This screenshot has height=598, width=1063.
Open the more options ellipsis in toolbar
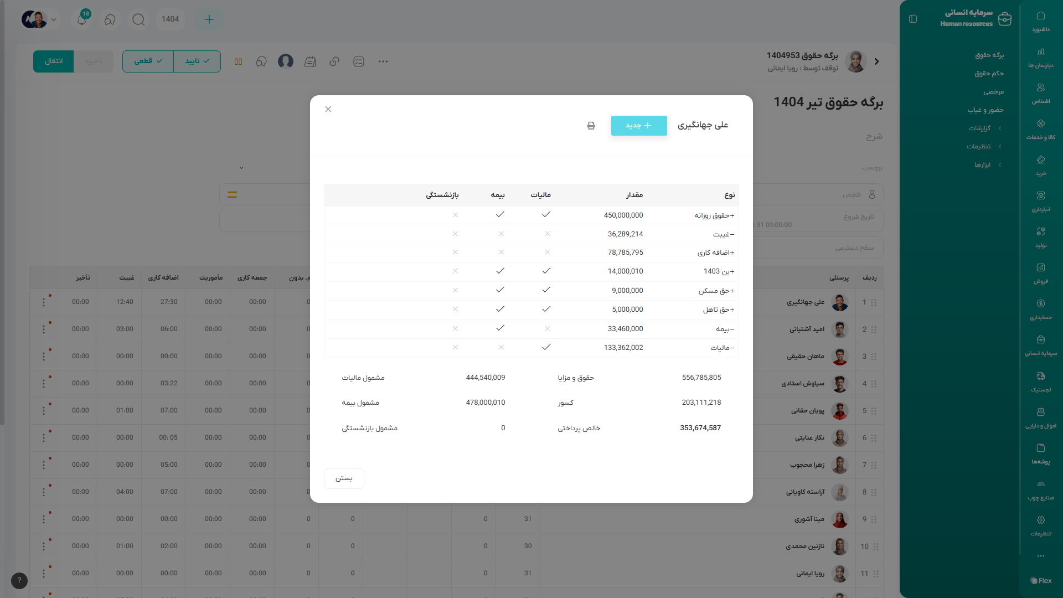coord(383,61)
